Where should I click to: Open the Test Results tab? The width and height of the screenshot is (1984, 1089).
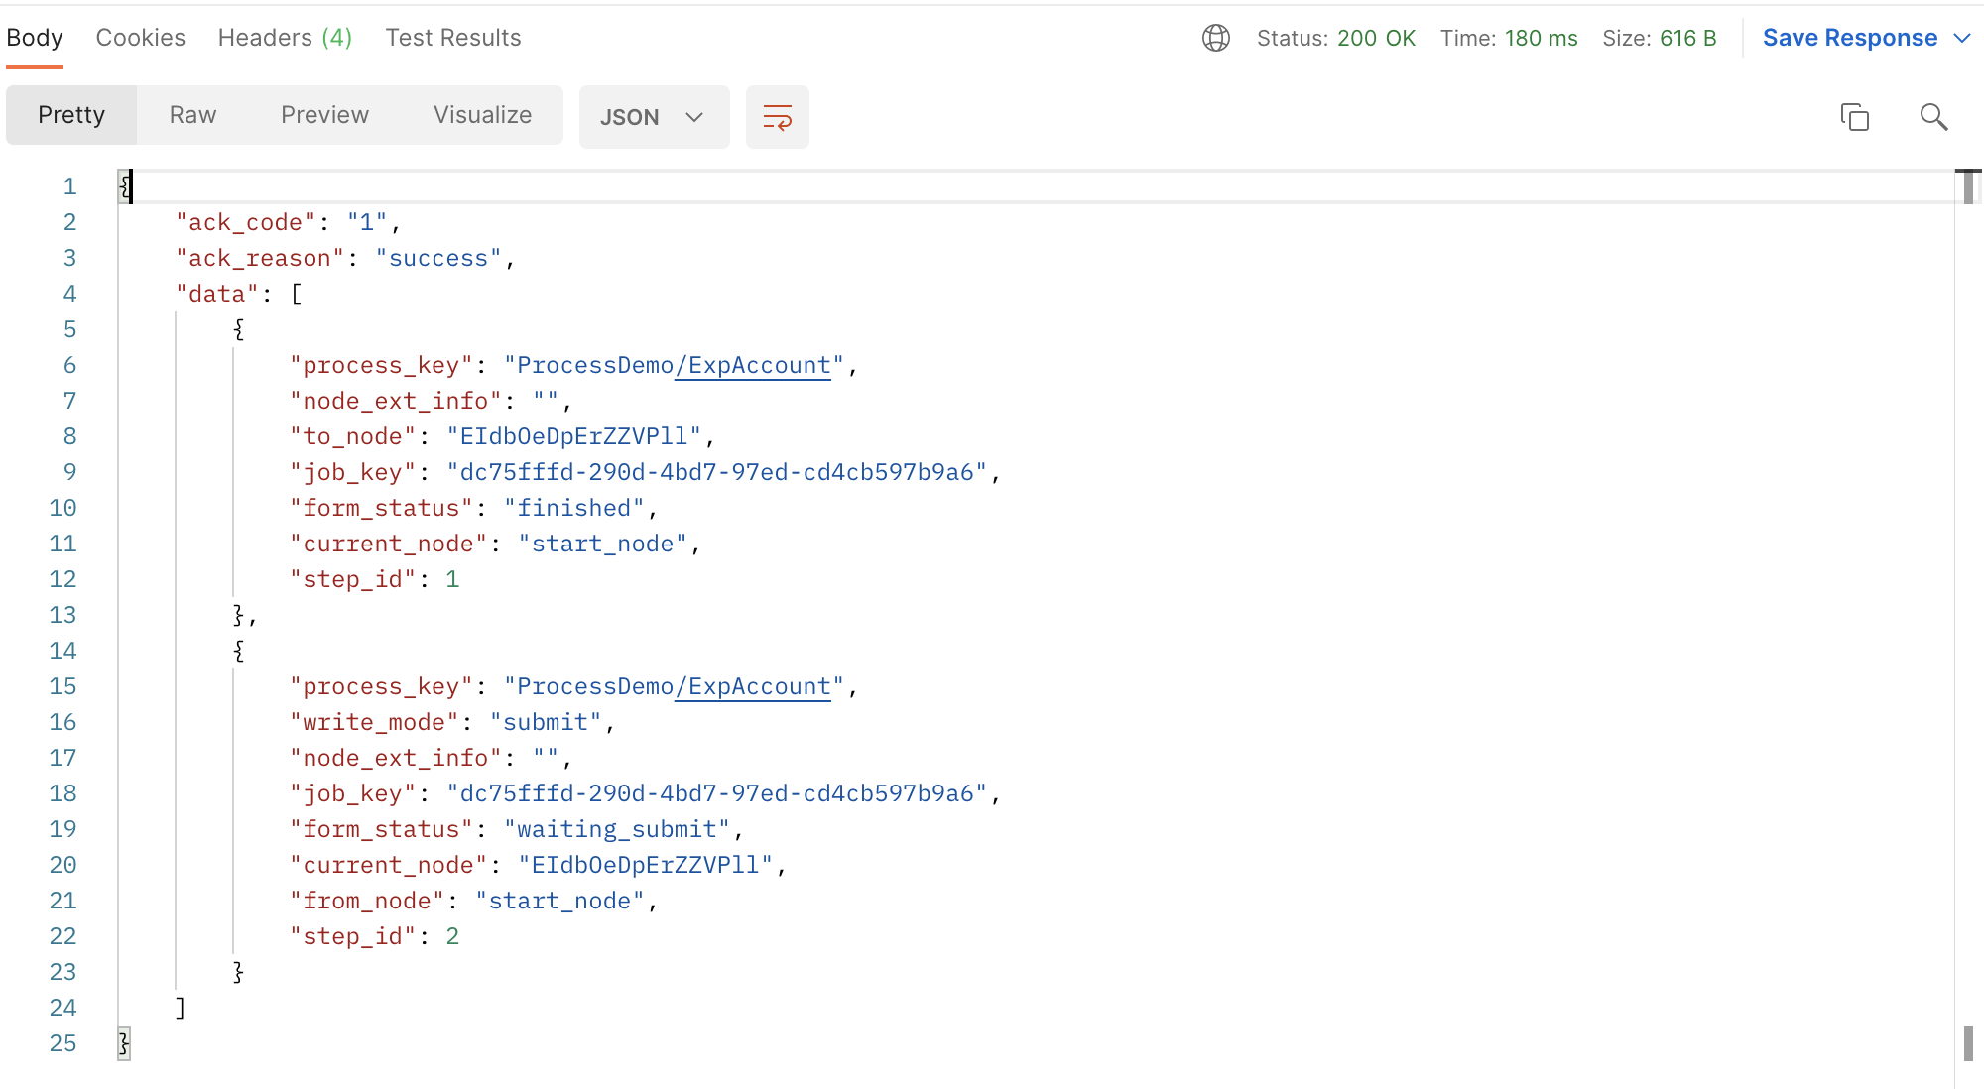pos(453,38)
